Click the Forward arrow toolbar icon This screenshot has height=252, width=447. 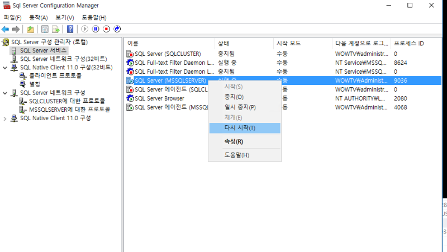(16, 29)
